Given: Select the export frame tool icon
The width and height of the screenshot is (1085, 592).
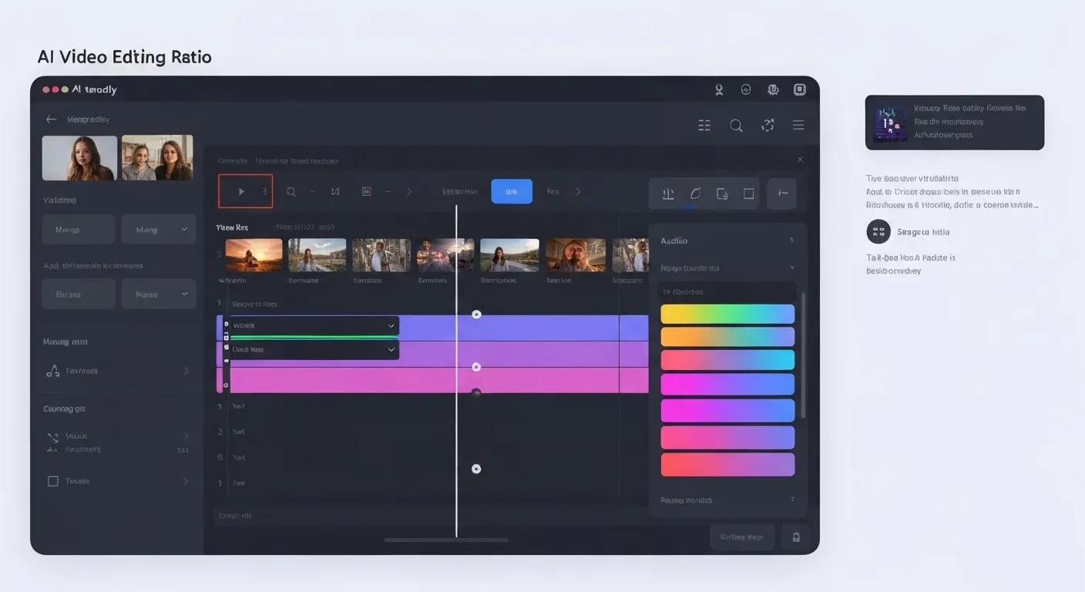Looking at the screenshot, I should [x=722, y=194].
